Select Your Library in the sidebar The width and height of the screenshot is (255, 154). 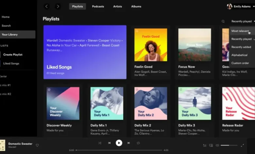(x=18, y=34)
